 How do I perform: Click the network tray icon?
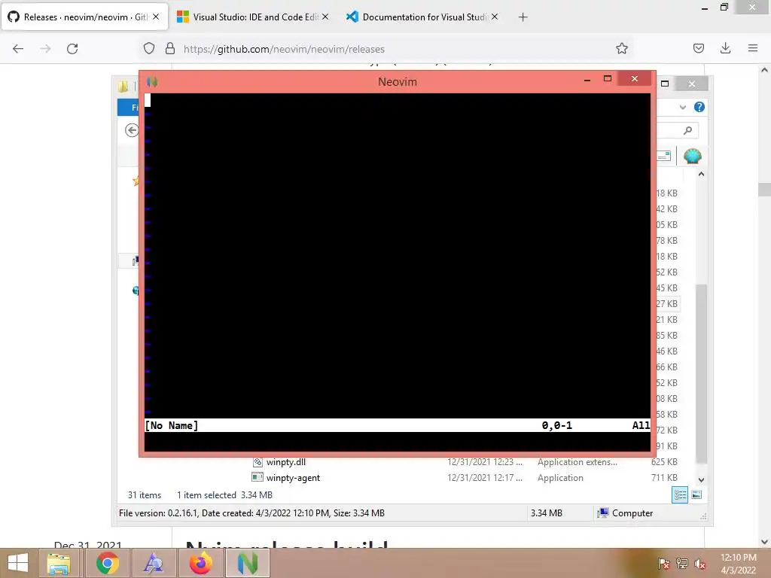click(681, 564)
